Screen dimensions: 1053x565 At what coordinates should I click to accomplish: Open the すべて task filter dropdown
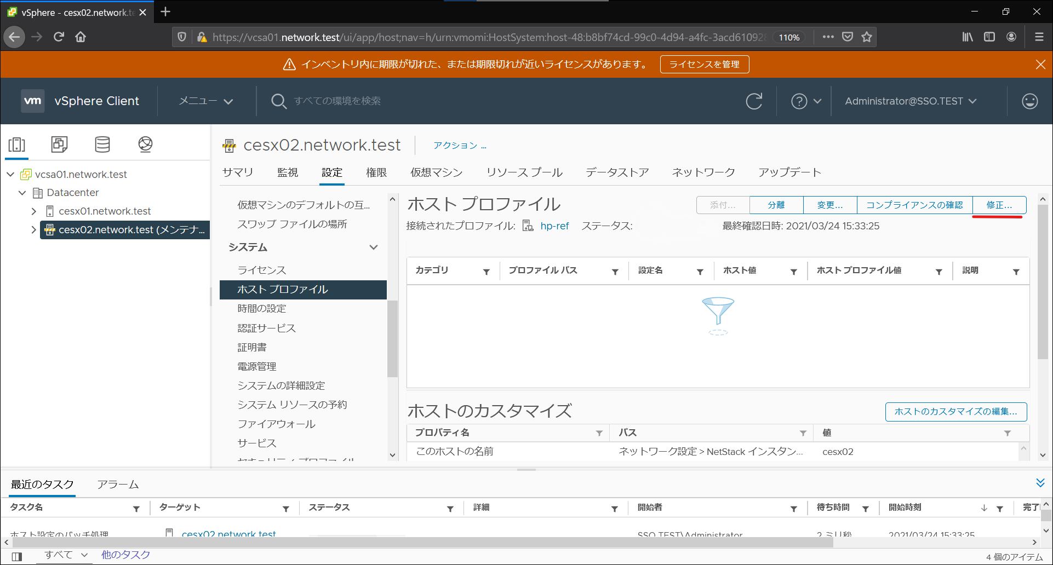point(66,555)
